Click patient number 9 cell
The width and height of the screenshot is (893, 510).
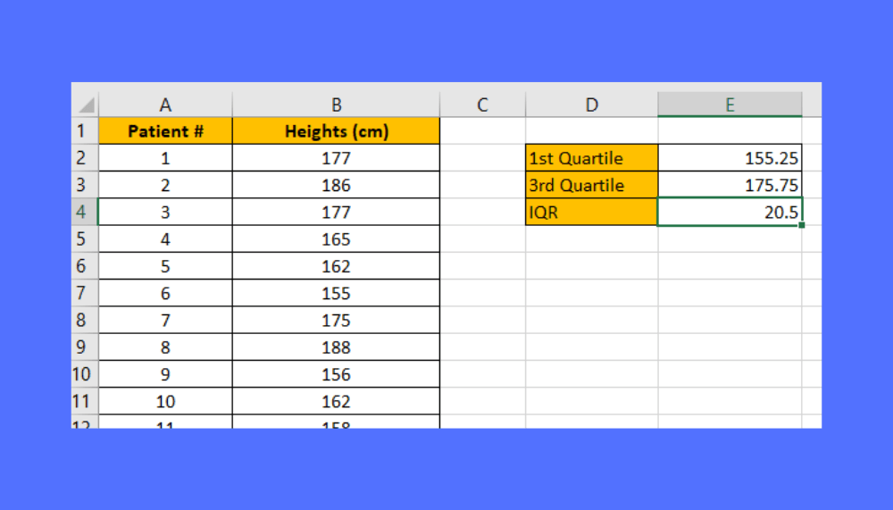165,374
